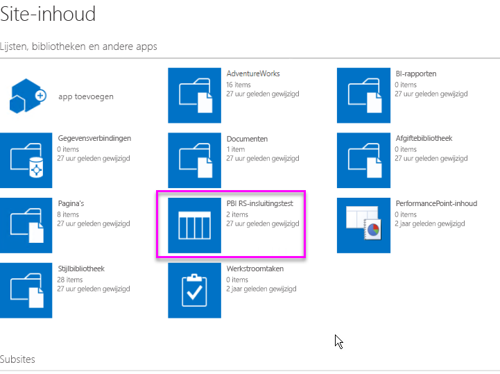
Task: Open the Pagina's link
Action: point(71,203)
